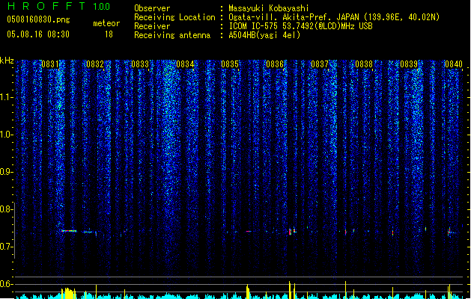Screen dimensions: 471x299
Task: Click the Receiving Location value Ogata-vill. Akita-Pref.
Action: 281,17
